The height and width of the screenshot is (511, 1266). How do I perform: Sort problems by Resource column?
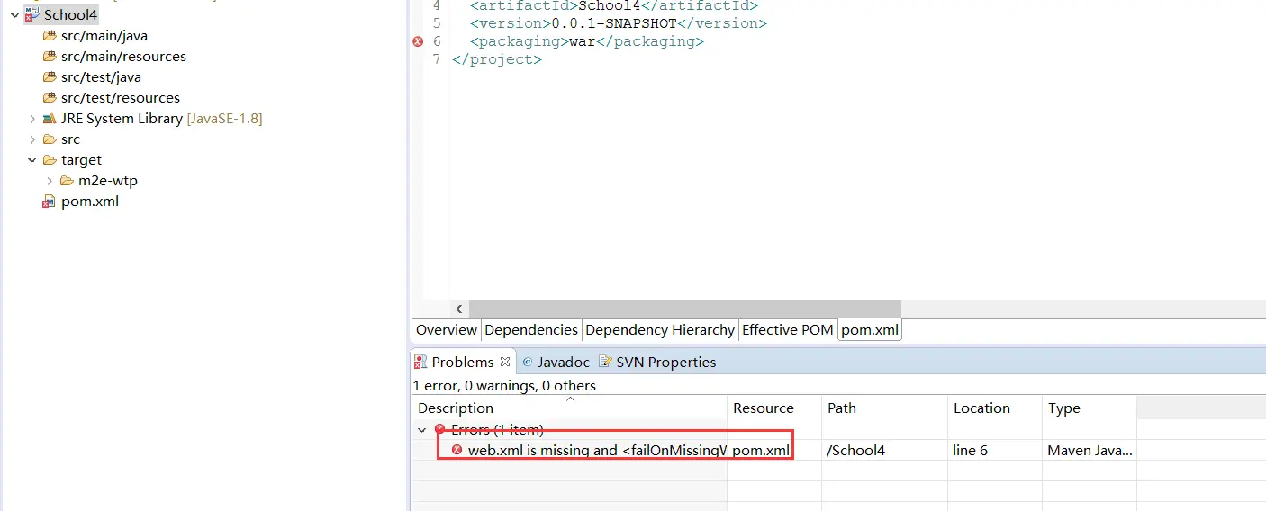tap(774, 408)
